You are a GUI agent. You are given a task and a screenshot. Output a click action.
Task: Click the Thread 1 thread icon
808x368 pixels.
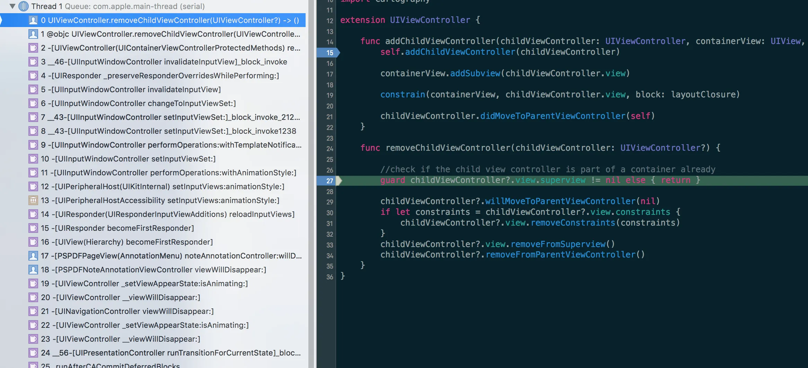[24, 6]
